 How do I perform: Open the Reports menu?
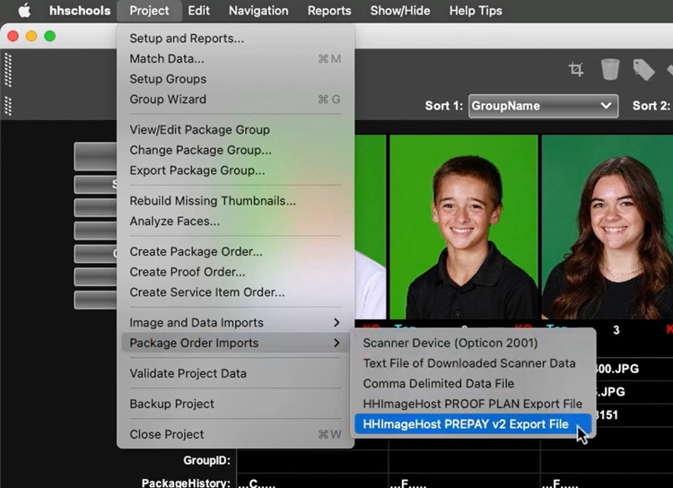329,10
